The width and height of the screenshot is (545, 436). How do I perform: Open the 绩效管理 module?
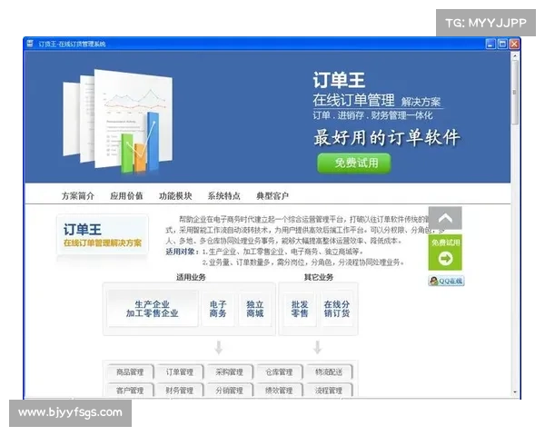point(279,390)
